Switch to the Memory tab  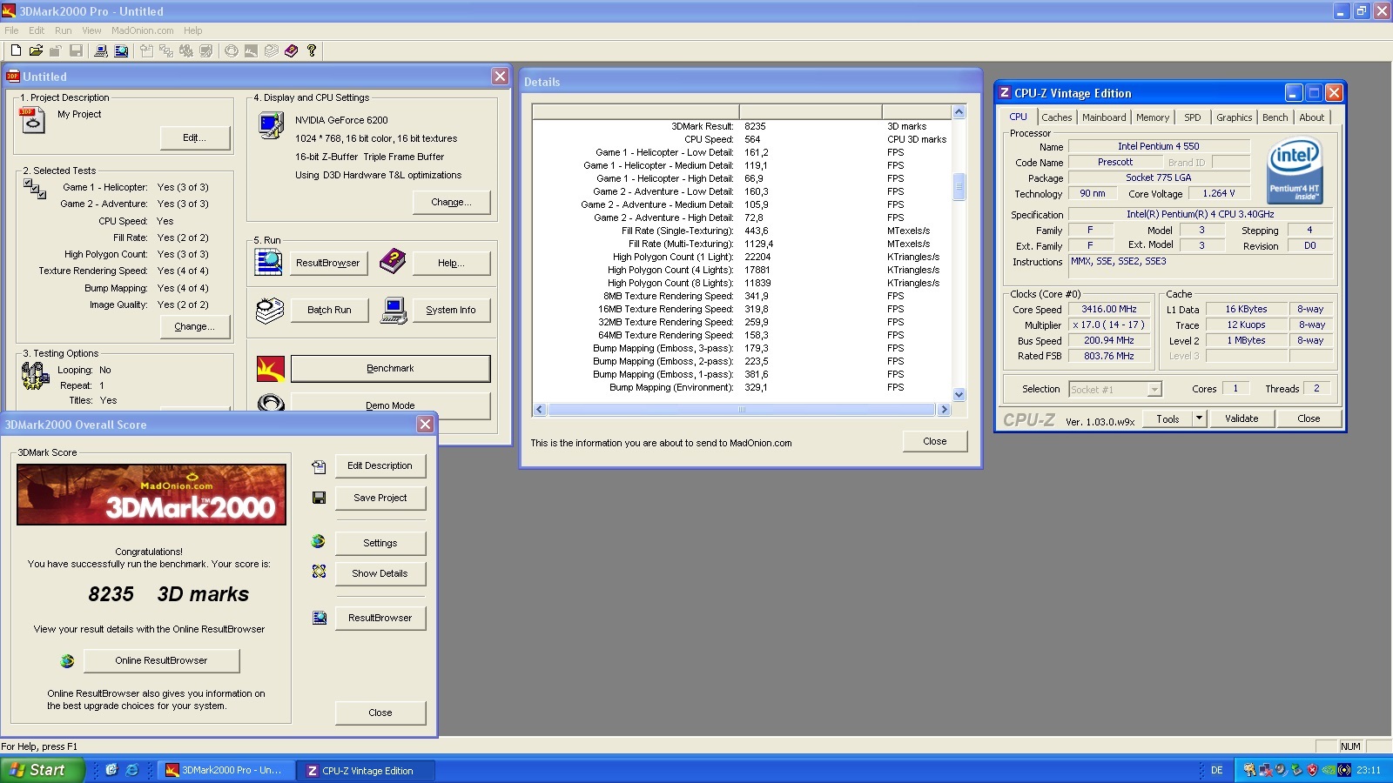tap(1152, 117)
